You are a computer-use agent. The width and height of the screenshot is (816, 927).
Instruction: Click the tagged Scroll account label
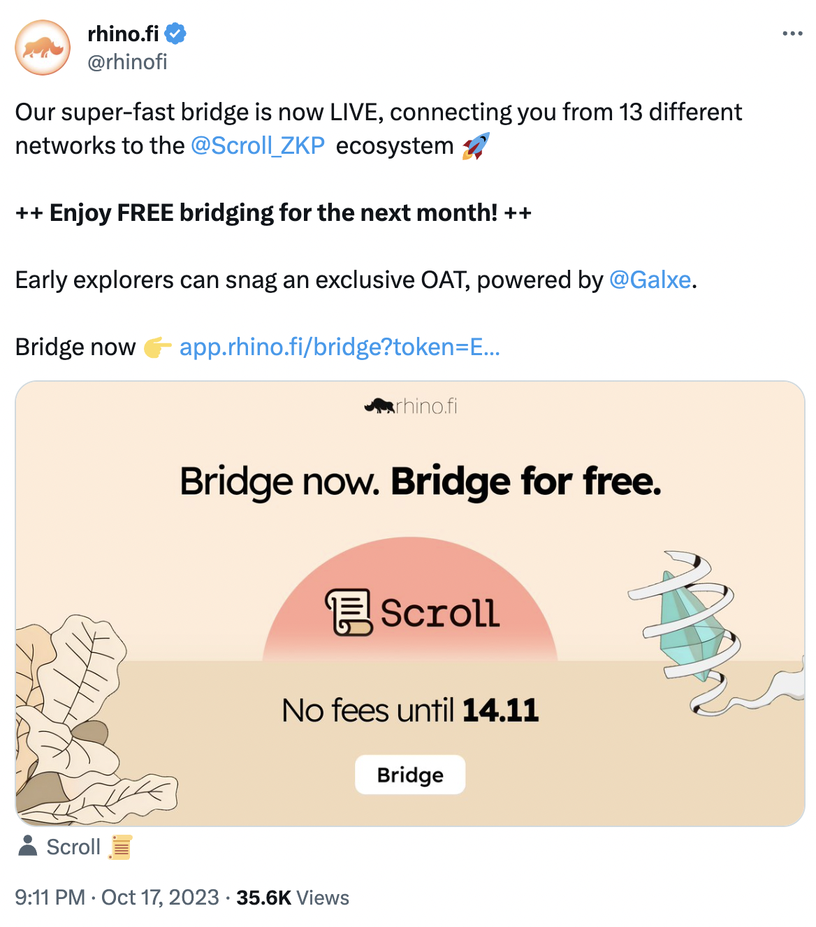coord(72,846)
